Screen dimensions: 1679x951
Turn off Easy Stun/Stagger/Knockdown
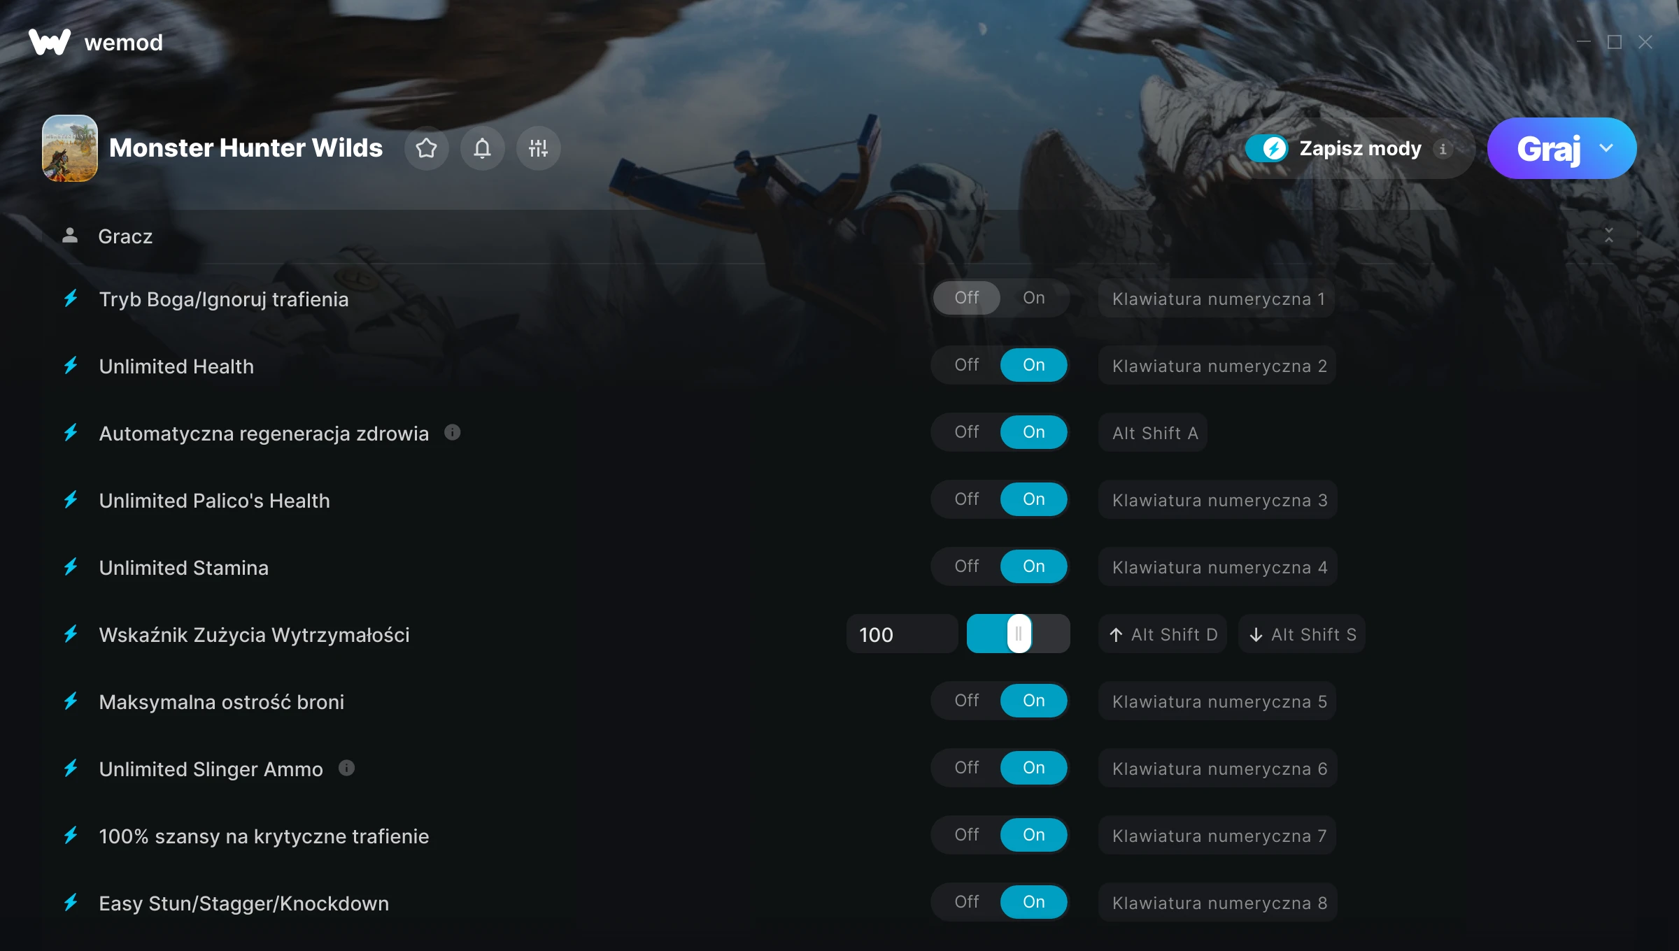(x=967, y=902)
